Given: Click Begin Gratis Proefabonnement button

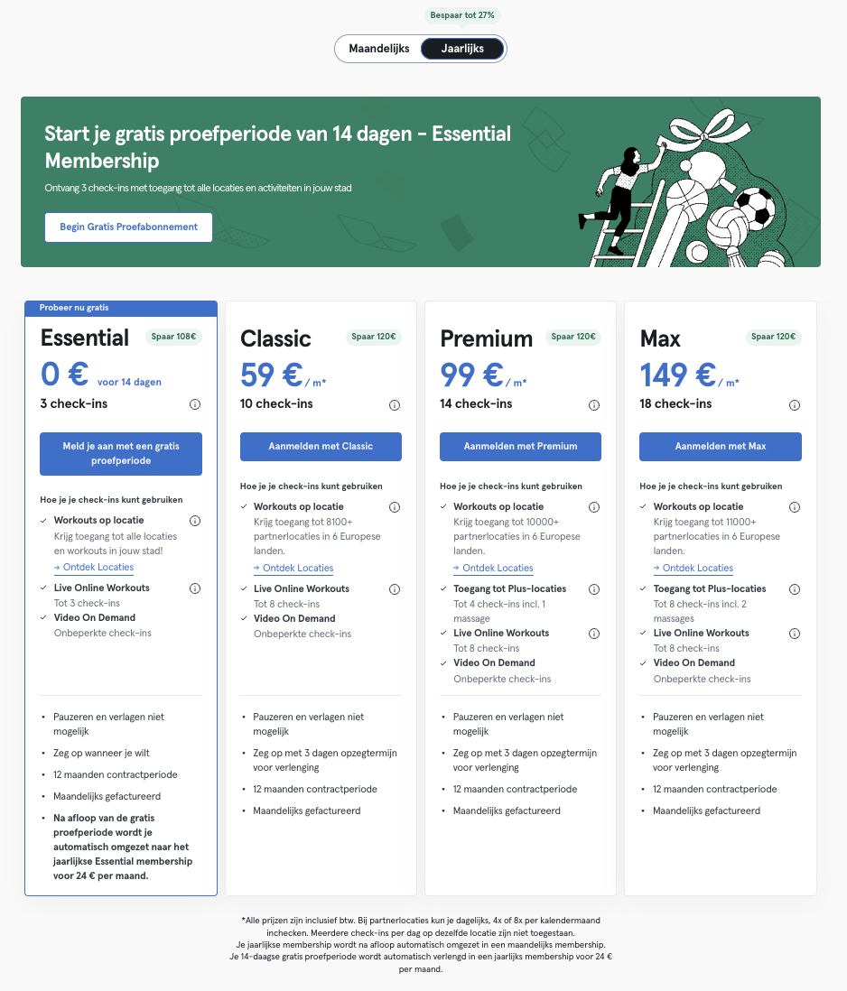Looking at the screenshot, I should pyautogui.click(x=128, y=227).
